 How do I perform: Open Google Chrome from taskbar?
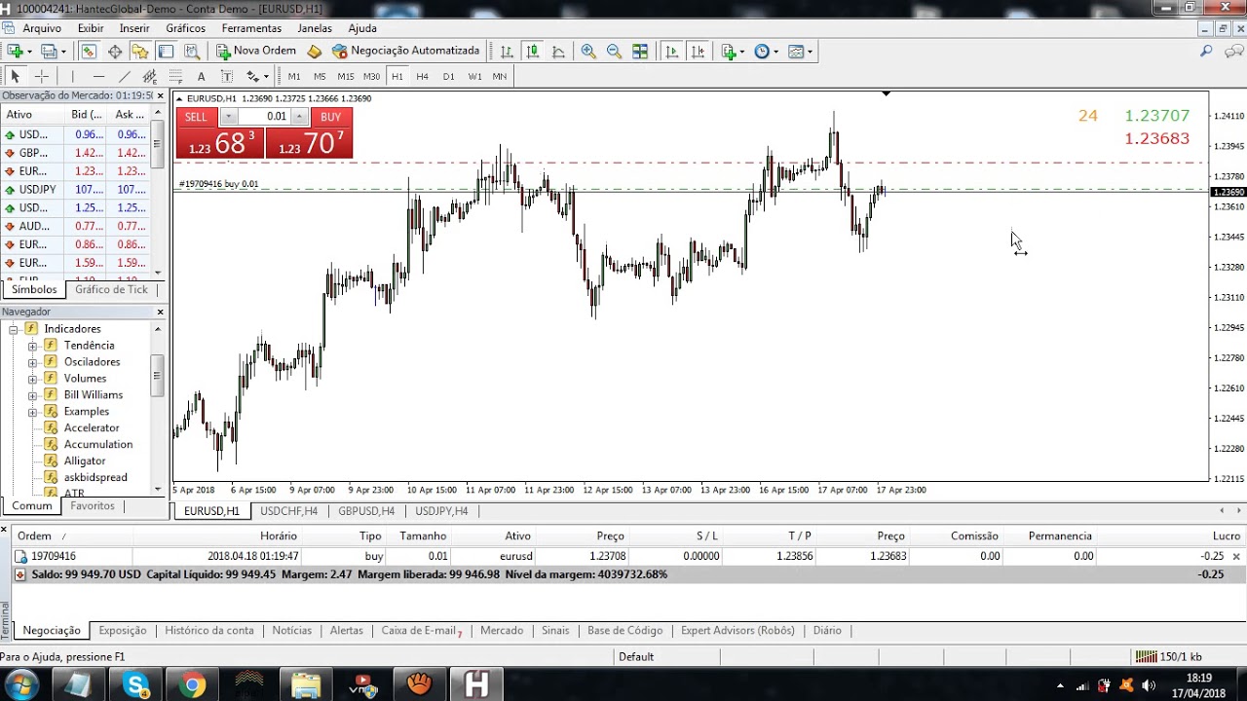coord(192,685)
